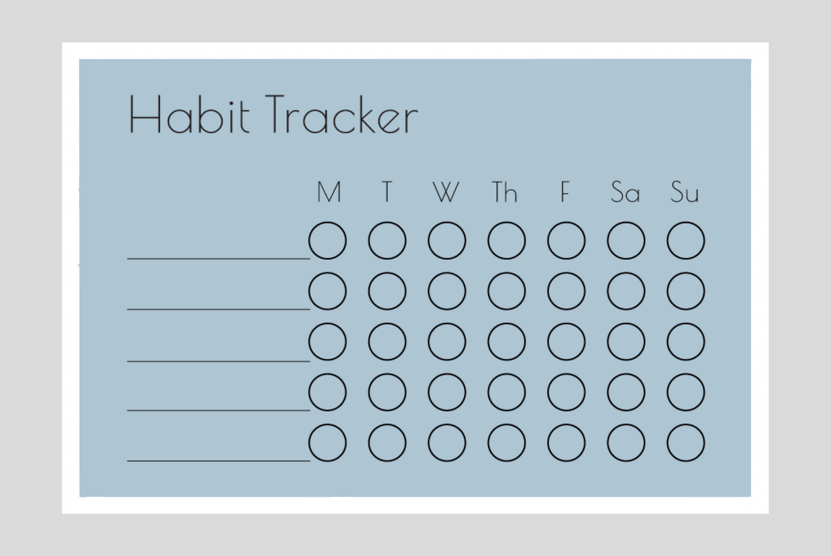The height and width of the screenshot is (556, 831).
Task: Tick the Saturday circle in the first habit row
Action: click(x=626, y=240)
